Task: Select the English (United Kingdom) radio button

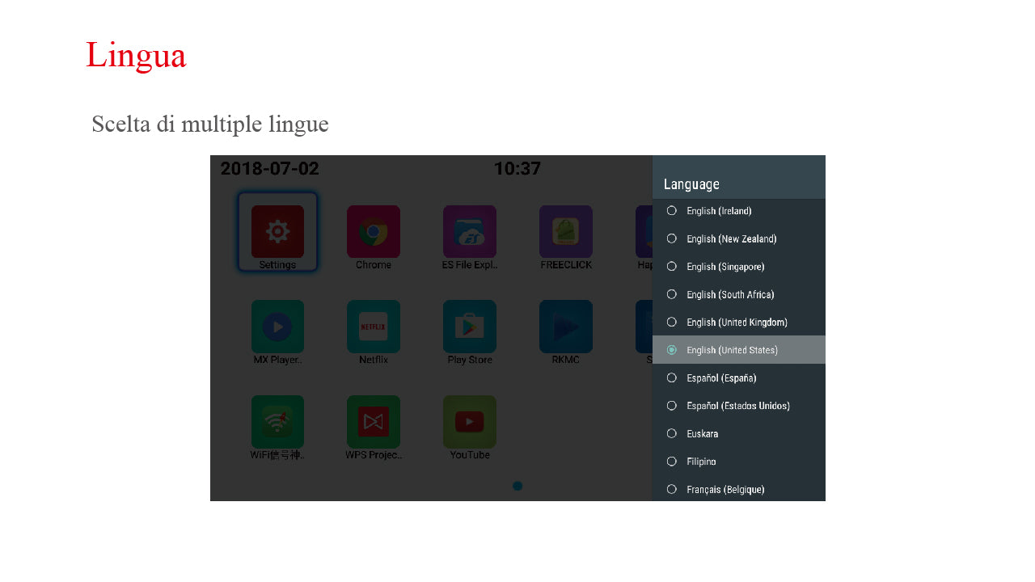Action: pyautogui.click(x=671, y=322)
